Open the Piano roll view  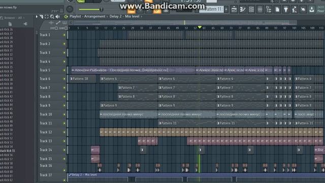pos(243,9)
